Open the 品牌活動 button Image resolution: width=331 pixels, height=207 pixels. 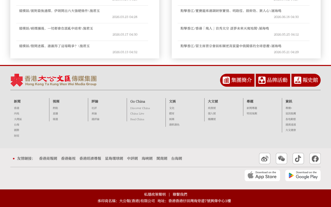tap(273, 80)
